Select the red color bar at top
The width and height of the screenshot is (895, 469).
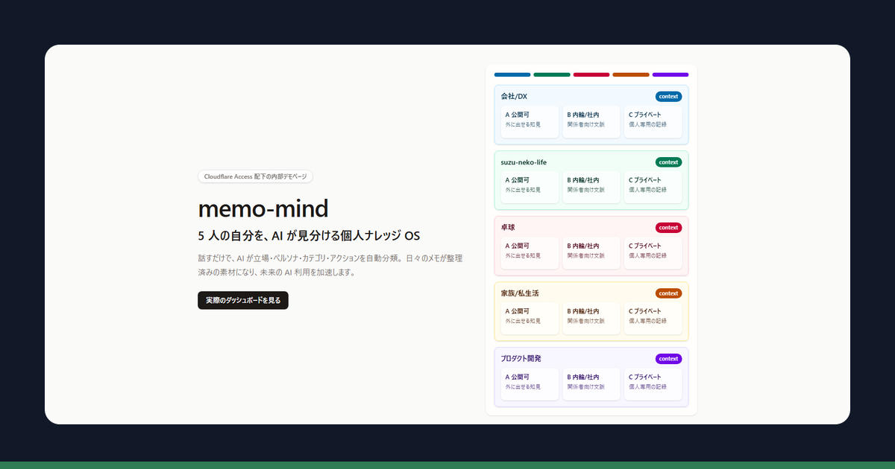point(591,74)
